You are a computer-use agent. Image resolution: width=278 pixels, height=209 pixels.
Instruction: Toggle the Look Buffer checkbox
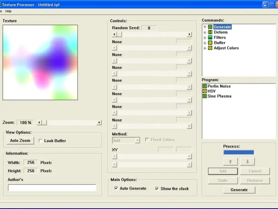click(x=41, y=141)
